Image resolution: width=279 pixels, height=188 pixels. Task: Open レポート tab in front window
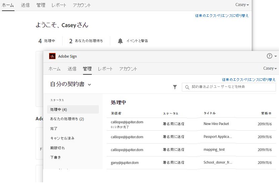coord(105,69)
